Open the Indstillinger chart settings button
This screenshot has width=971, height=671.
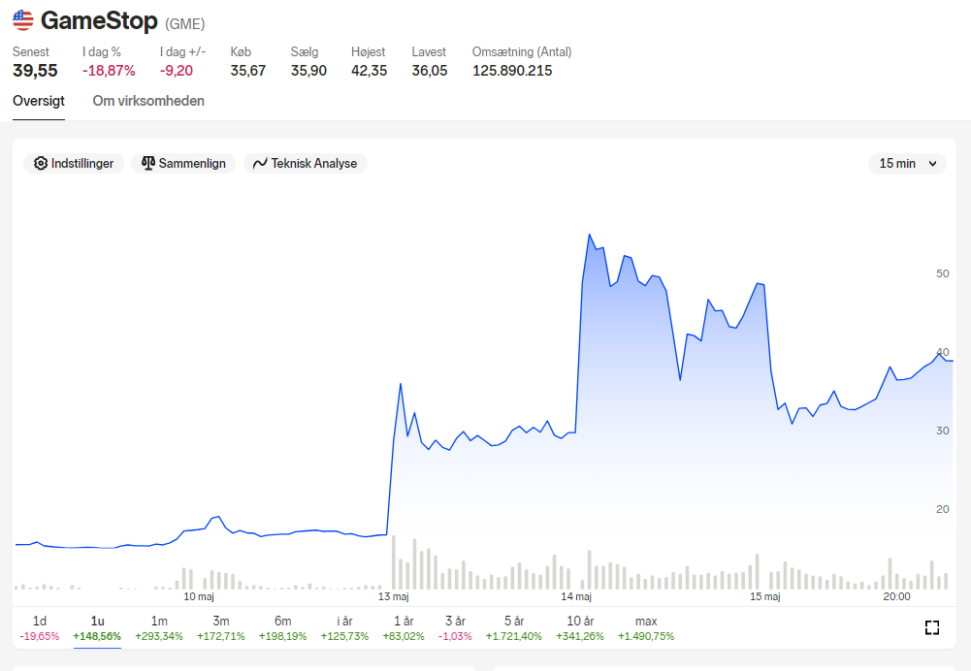(74, 164)
